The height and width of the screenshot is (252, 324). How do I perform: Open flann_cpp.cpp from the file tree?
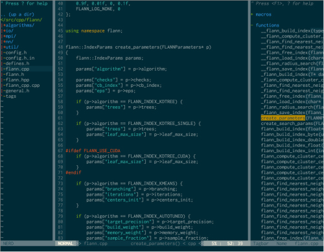coord(23,86)
